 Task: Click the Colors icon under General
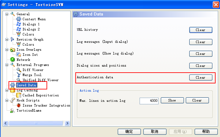[19, 34]
